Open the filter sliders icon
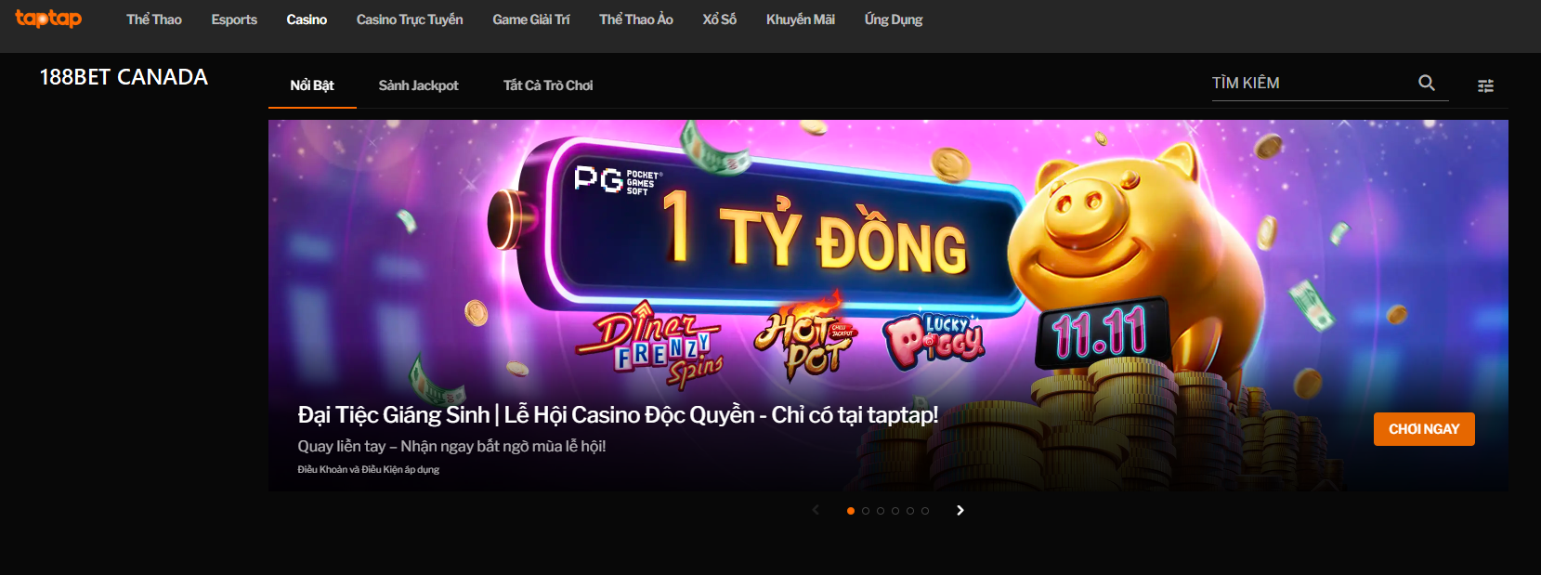The height and width of the screenshot is (575, 1541). click(1486, 85)
